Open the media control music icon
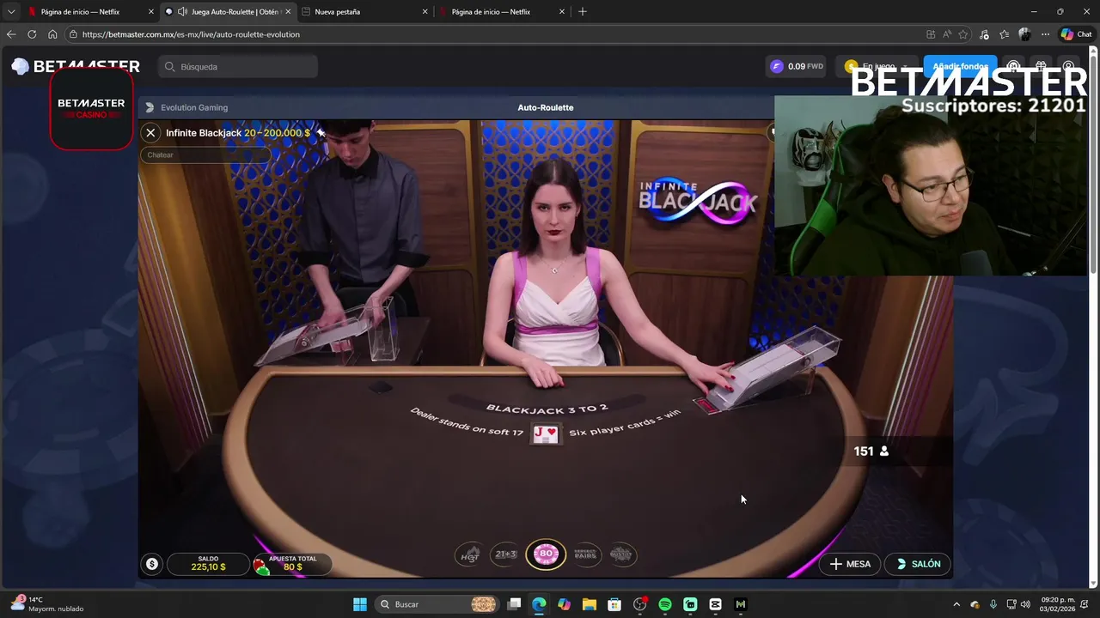The height and width of the screenshot is (618, 1100). (984, 34)
